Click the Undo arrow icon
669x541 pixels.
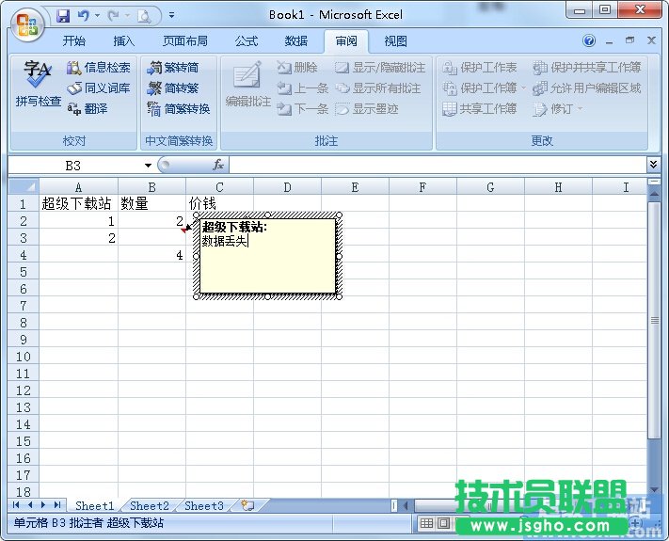tap(84, 15)
